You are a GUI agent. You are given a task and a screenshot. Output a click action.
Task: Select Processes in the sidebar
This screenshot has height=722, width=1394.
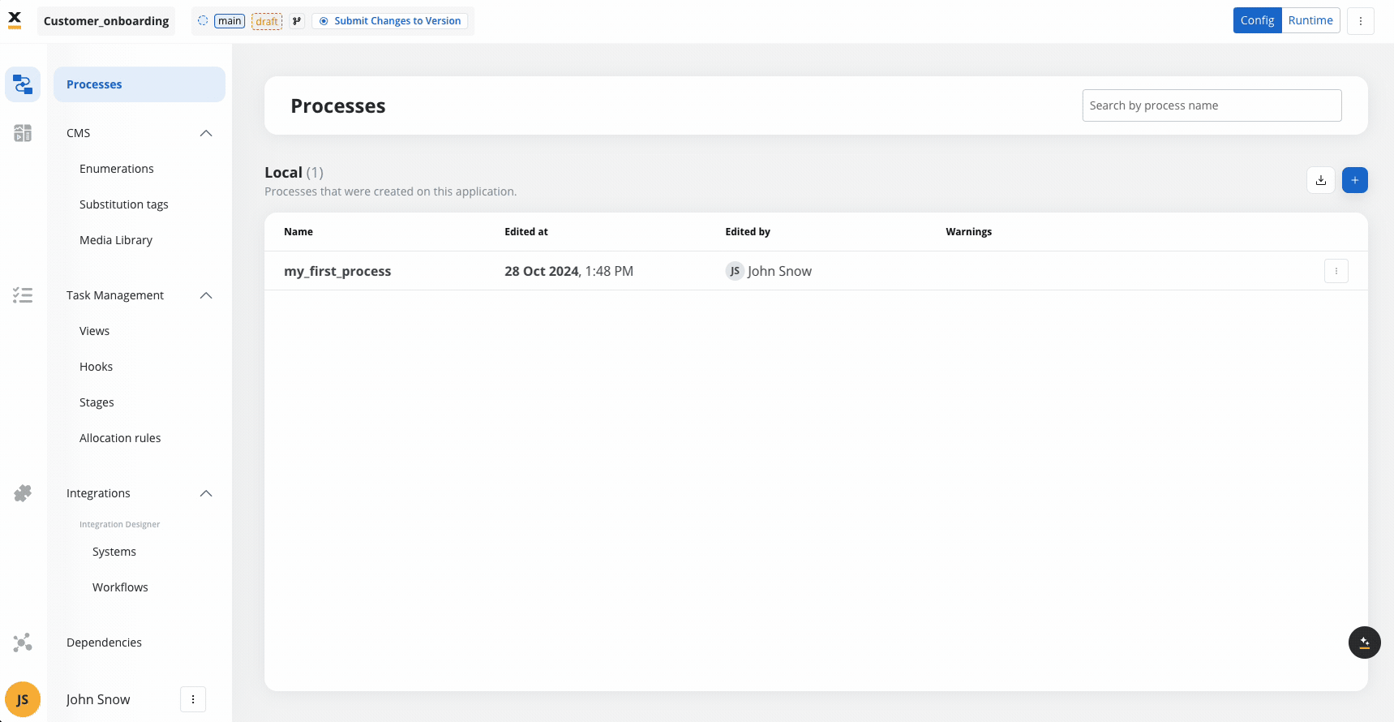139,84
